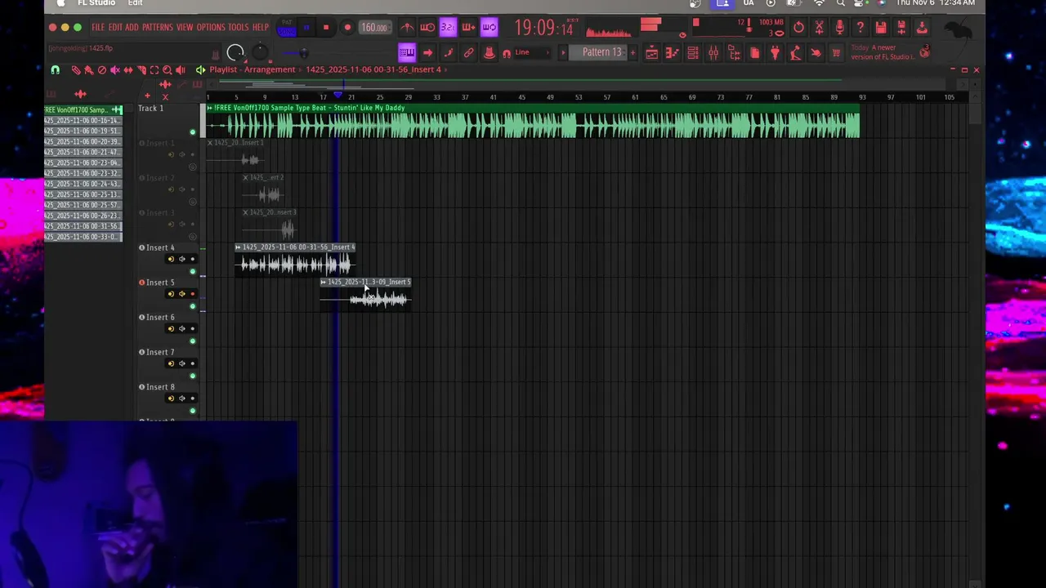The width and height of the screenshot is (1046, 588).
Task: Click Playlist - Arrangement breadcrumb
Action: [x=253, y=69]
